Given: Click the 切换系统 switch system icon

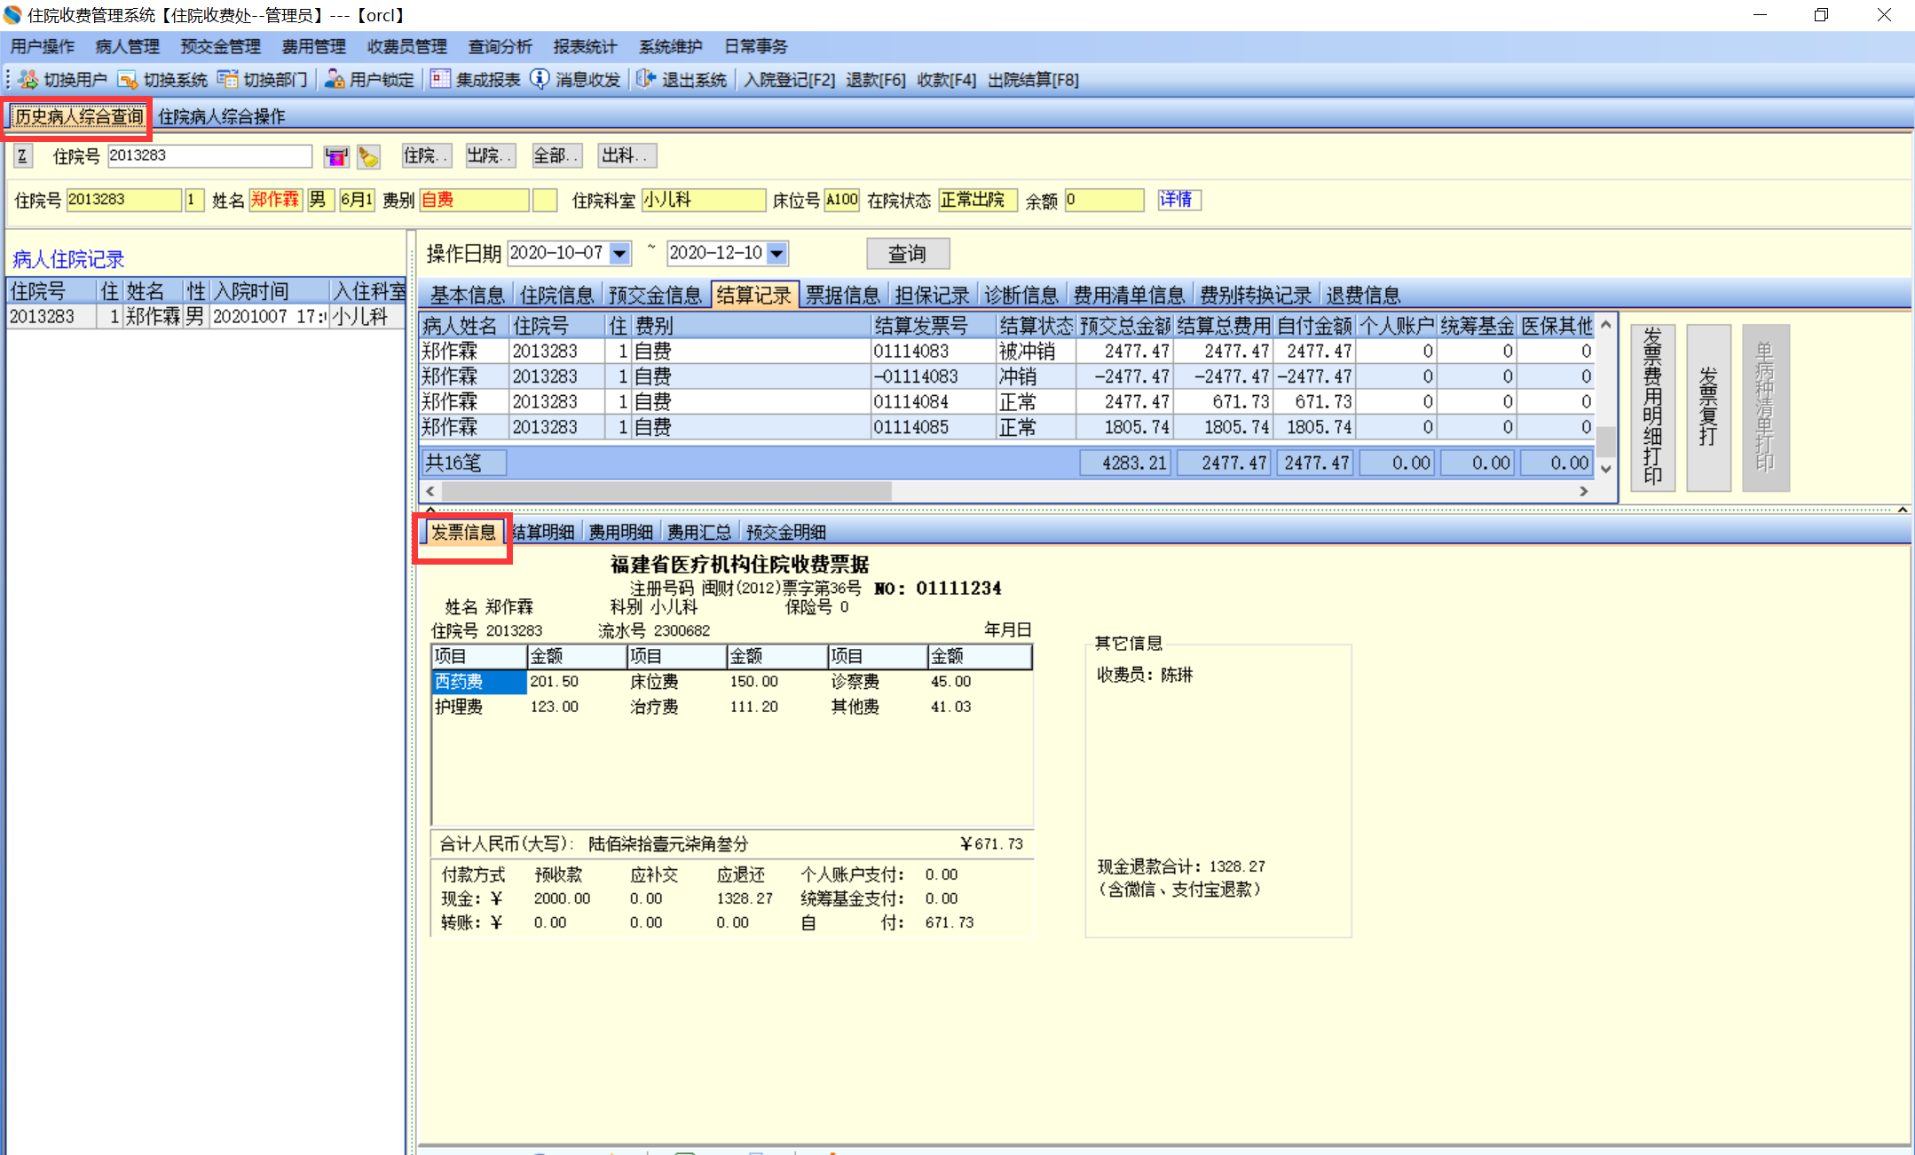Looking at the screenshot, I should pyautogui.click(x=128, y=80).
